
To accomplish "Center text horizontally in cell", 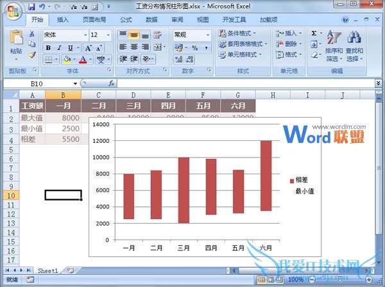I will [134, 47].
